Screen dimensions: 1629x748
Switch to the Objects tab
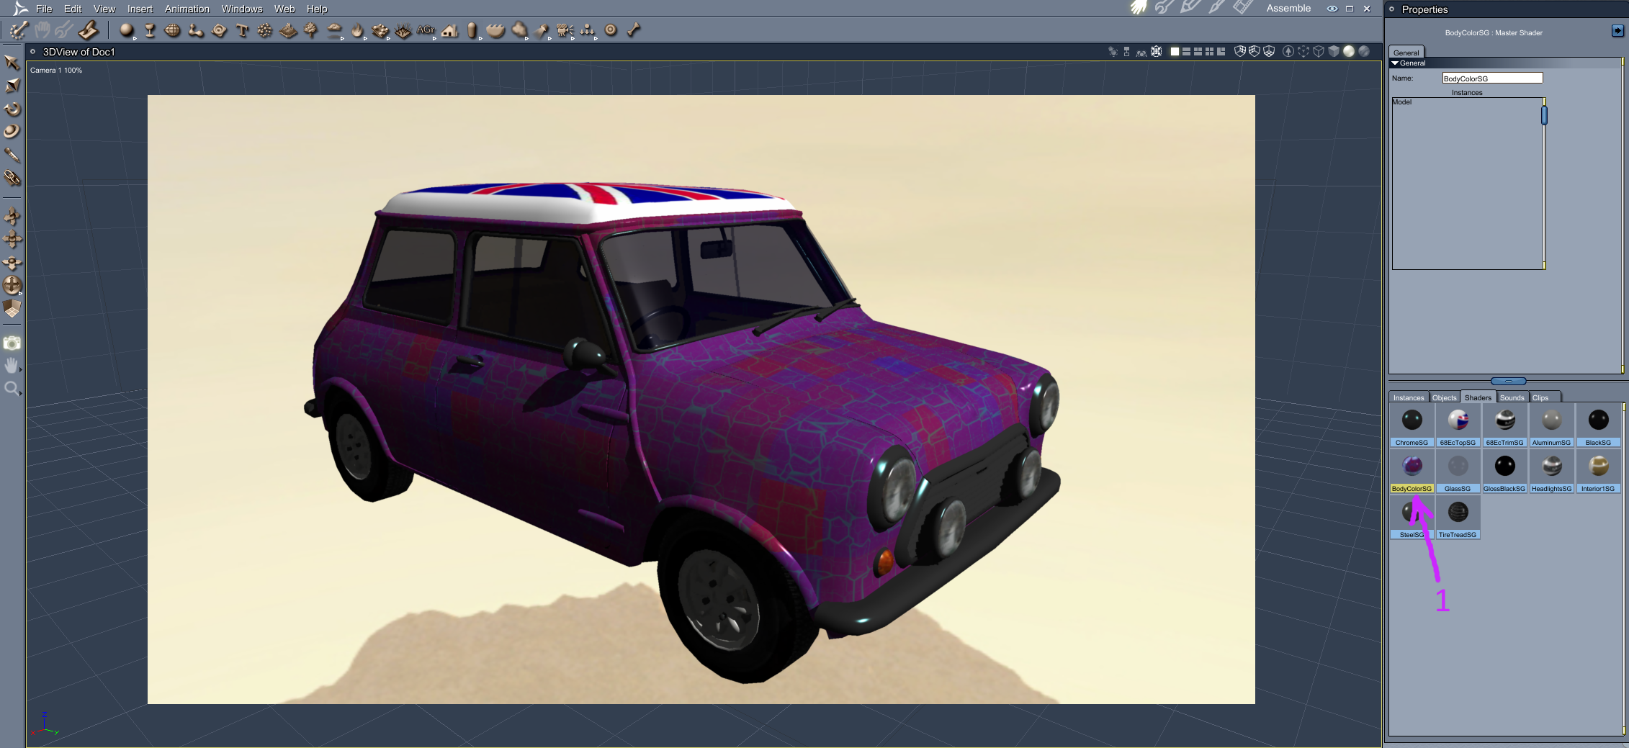(1444, 397)
